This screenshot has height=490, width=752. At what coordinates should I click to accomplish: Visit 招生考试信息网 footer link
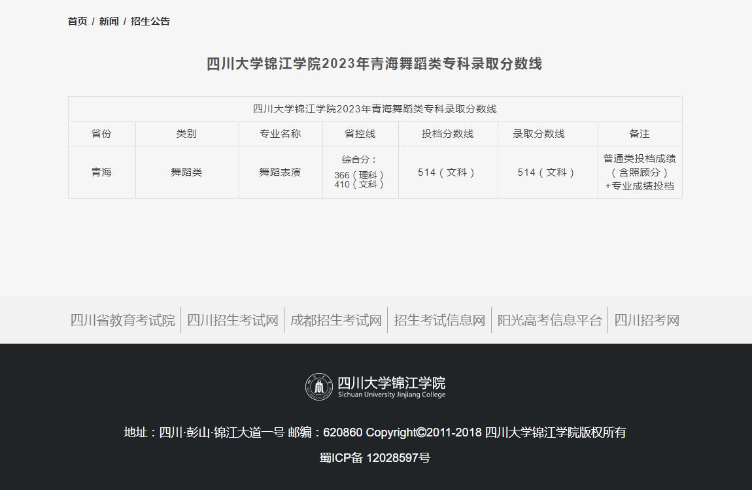click(x=439, y=320)
